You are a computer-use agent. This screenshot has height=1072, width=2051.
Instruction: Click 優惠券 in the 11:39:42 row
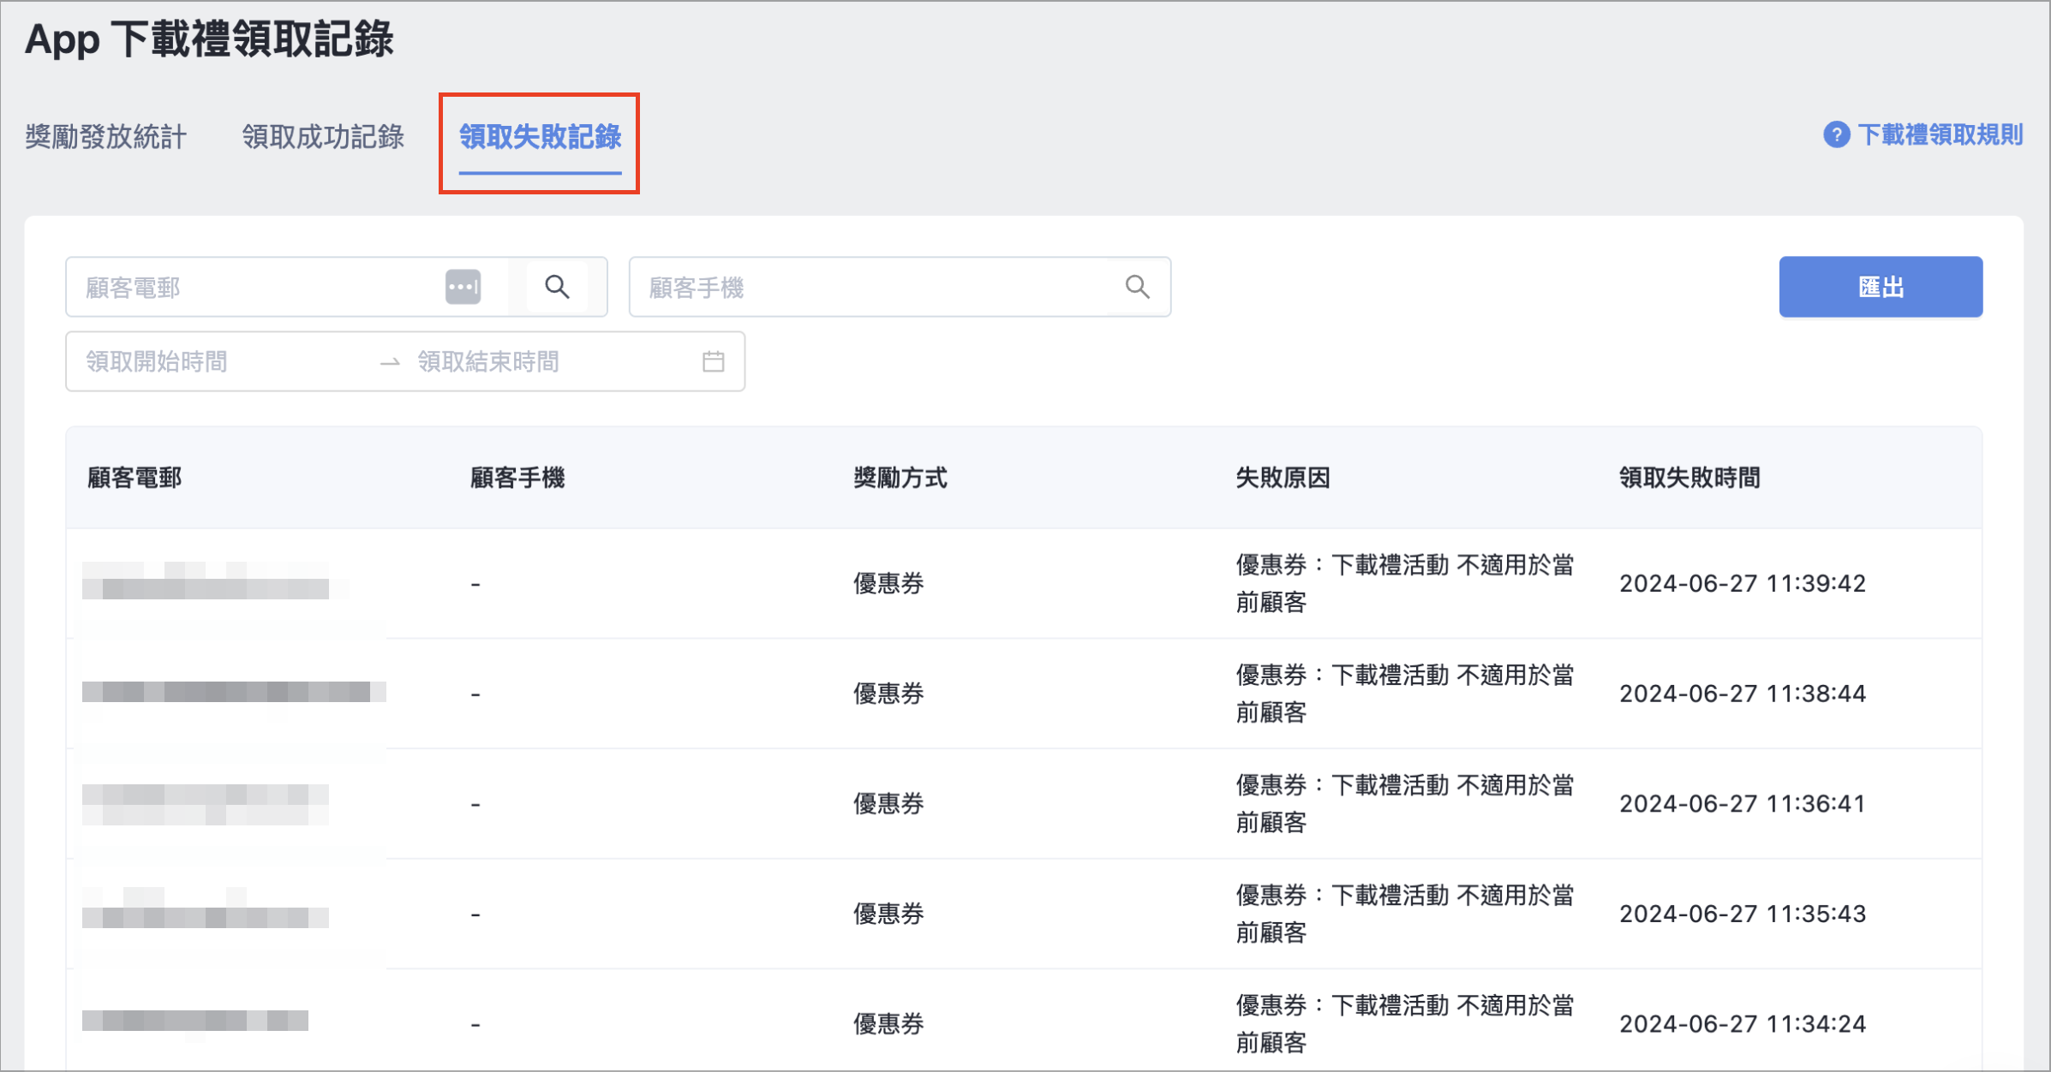tap(888, 584)
